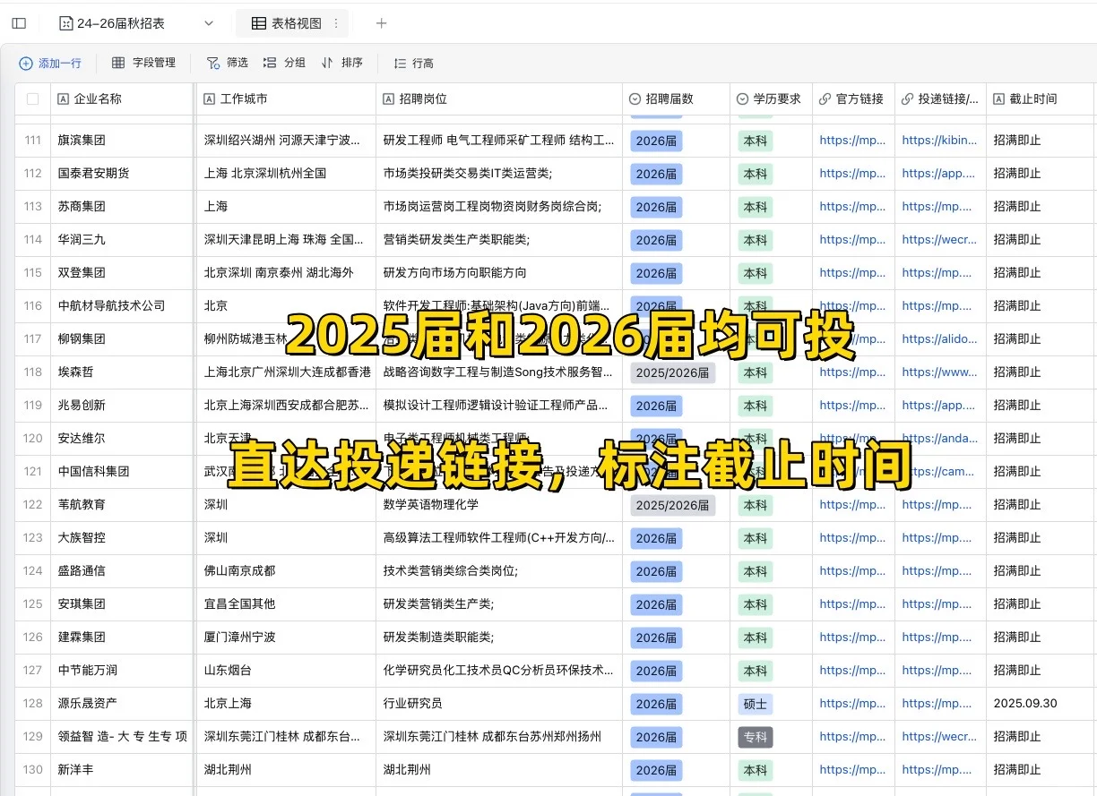The image size is (1097, 796).
Task: Open the 筛选 filter tool
Action: 228,63
